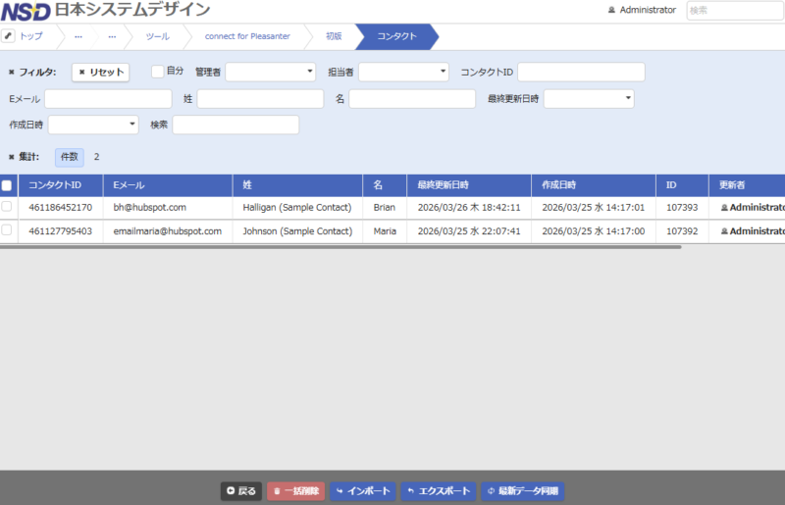This screenshot has width=785, height=505.
Task: Collapse the フィルタ section toggle icon
Action: [12, 73]
